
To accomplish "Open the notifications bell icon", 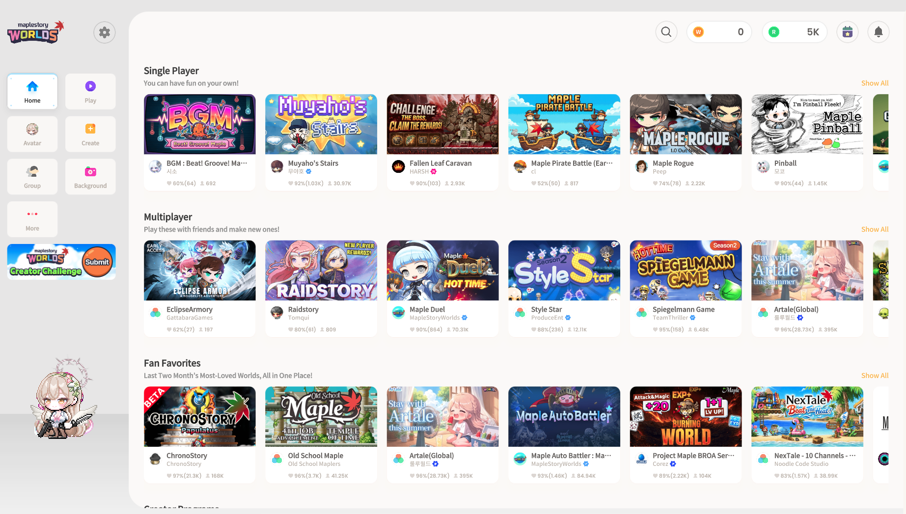I will 879,32.
